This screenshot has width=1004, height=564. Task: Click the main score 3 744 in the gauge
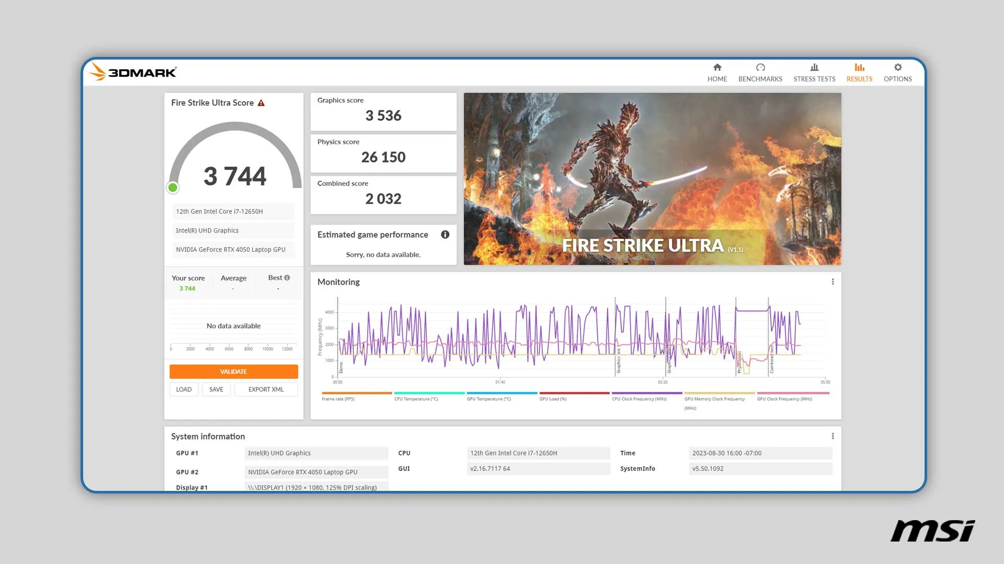pos(235,176)
